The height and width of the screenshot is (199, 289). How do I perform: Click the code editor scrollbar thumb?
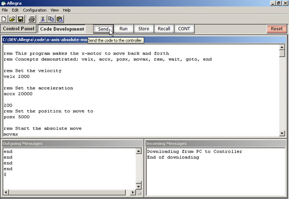(282, 54)
